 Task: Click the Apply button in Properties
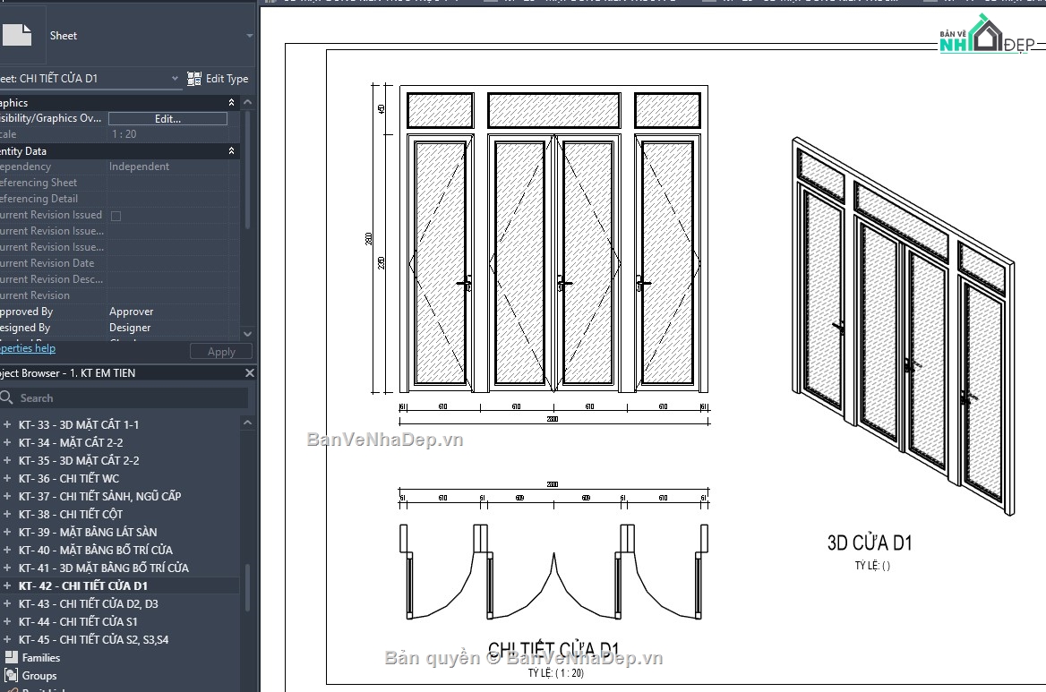tap(221, 351)
